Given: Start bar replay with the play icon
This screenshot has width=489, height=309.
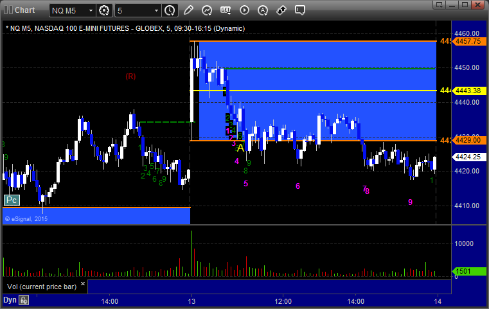Looking at the screenshot, I should (244, 10).
